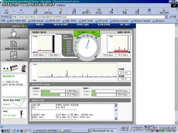Click the download measured value green bar
The image size is (178, 133).
point(51,95)
